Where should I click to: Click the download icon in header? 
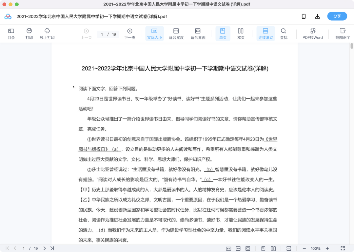point(317,16)
